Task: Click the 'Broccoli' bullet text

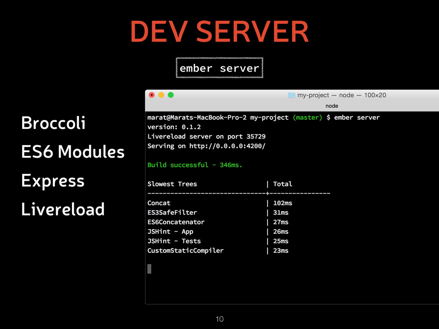Action: pyautogui.click(x=54, y=123)
